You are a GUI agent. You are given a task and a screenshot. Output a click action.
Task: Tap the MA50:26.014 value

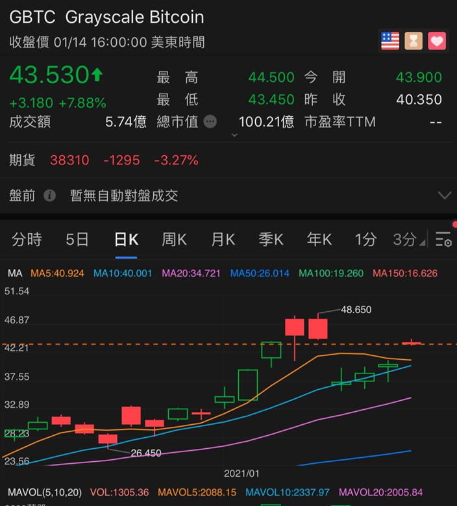260,273
